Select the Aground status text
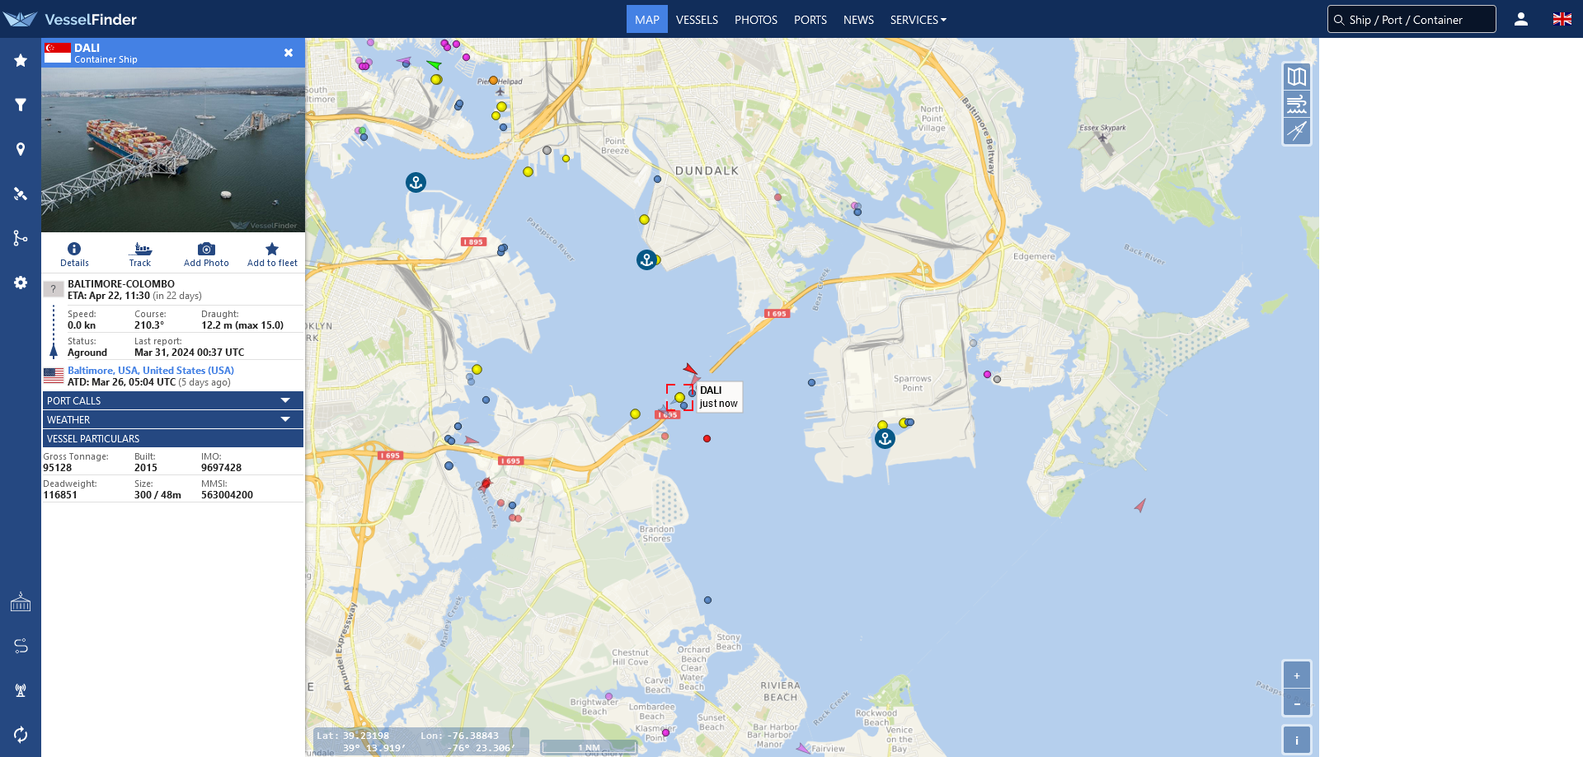 coord(87,353)
